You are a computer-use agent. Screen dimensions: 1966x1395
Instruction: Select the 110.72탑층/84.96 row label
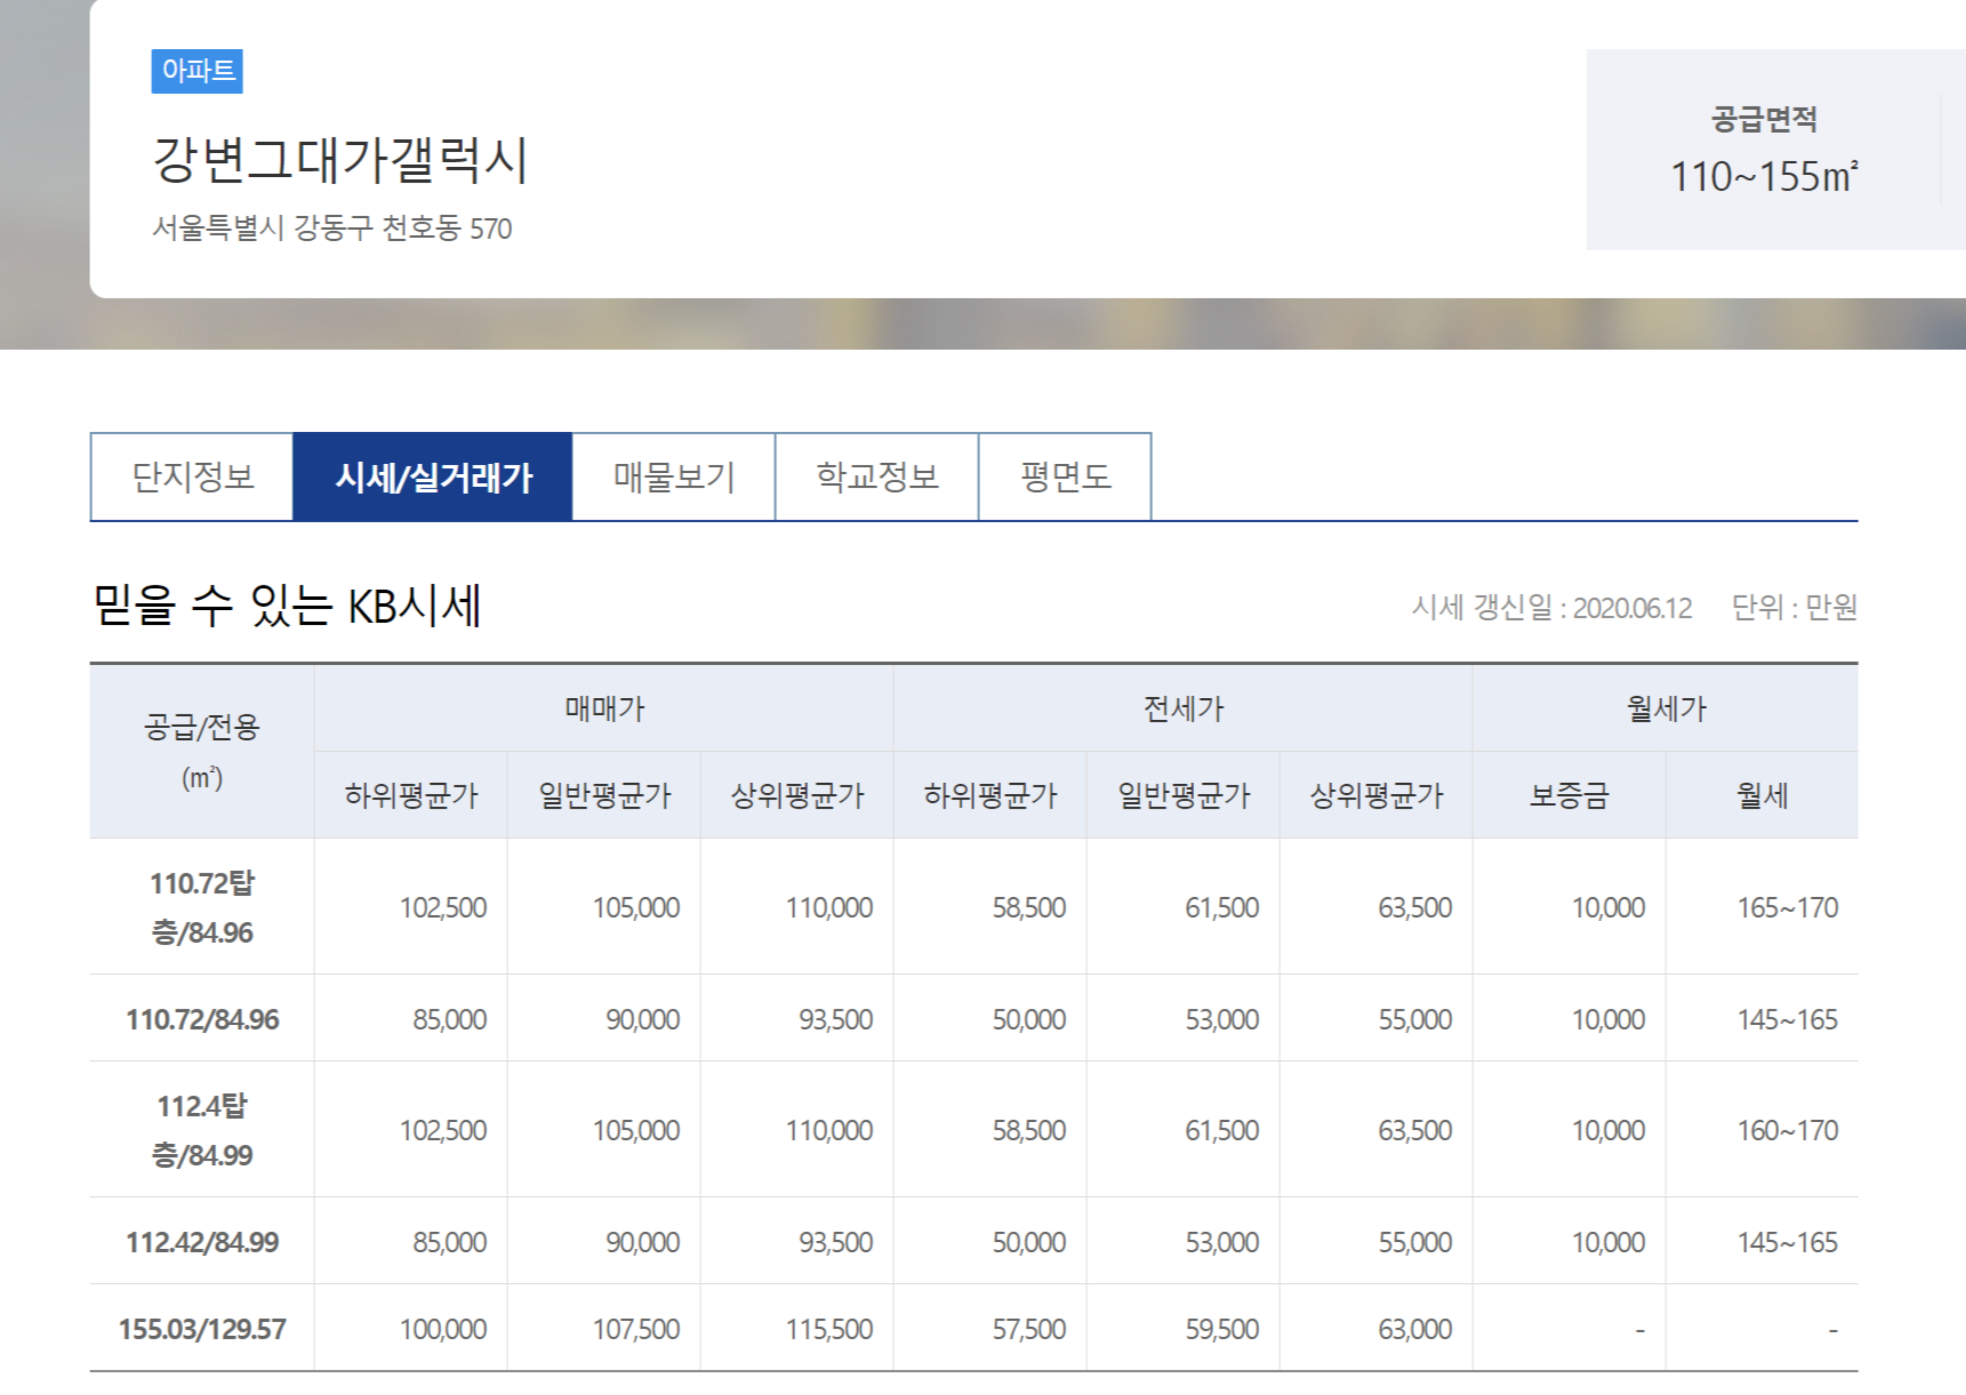[202, 907]
